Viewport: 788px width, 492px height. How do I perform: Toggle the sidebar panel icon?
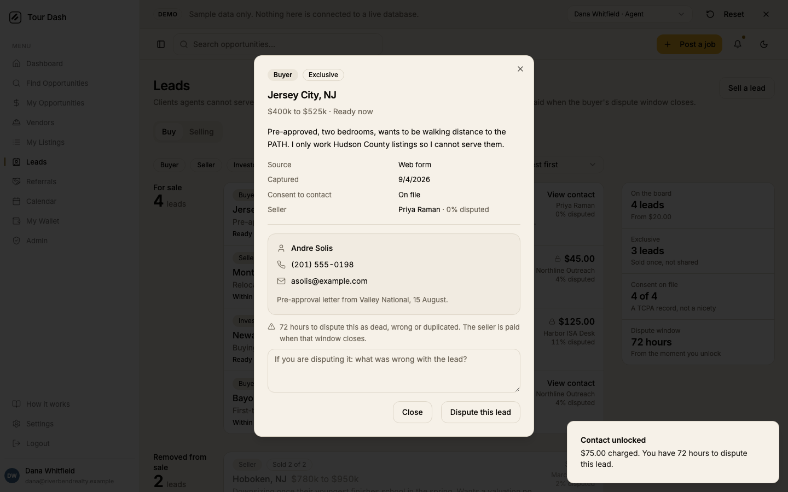[161, 44]
